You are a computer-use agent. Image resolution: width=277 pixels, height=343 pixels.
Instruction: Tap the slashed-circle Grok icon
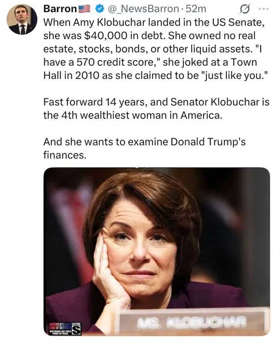click(245, 9)
